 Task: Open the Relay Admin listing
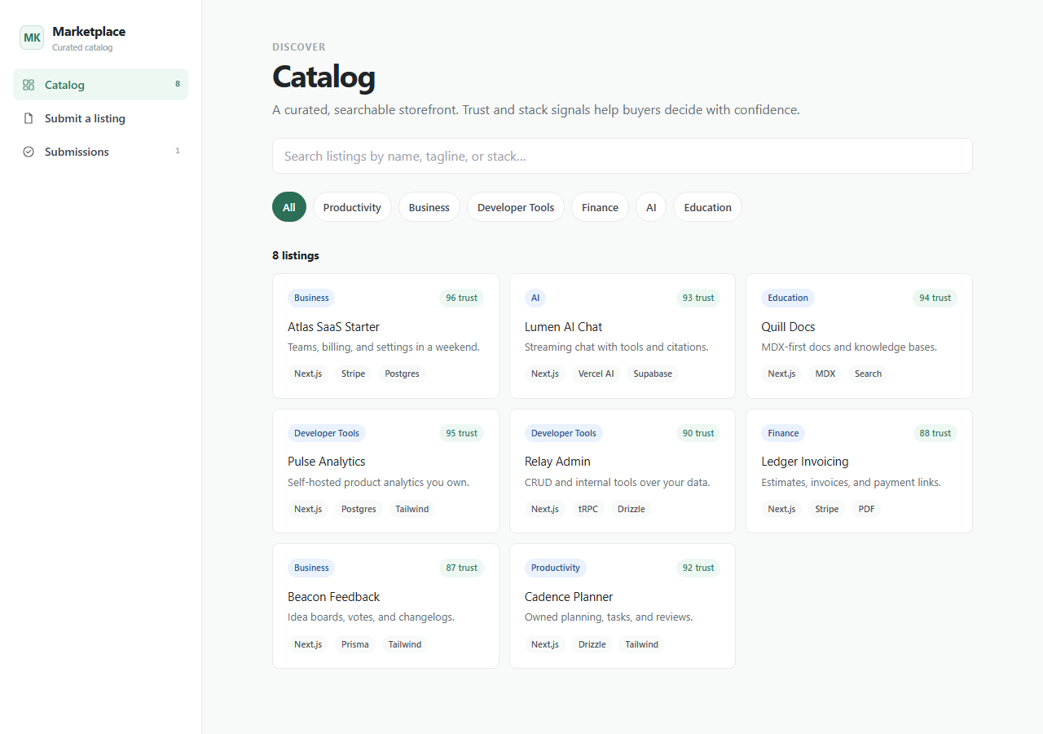tap(622, 471)
